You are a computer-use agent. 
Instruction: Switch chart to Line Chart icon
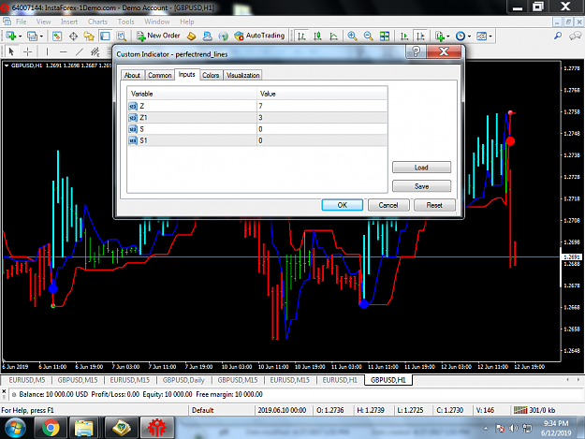coord(333,37)
